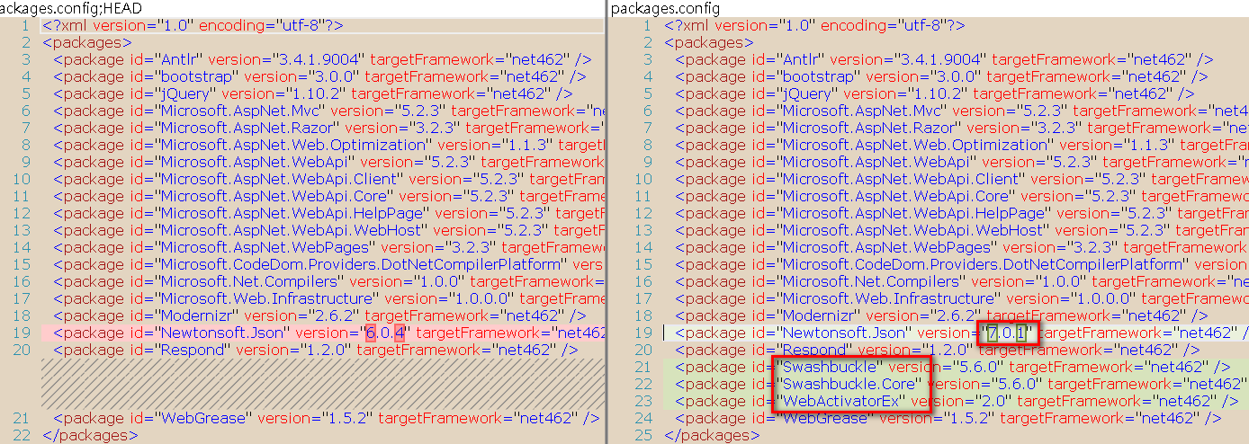The height and width of the screenshot is (444, 1249).
Task: Click the Modernizr line in the left pane
Action: [319, 316]
